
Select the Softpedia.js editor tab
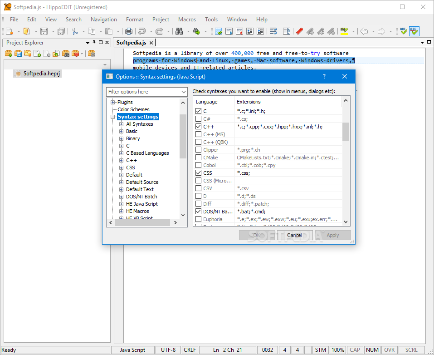[x=131, y=42]
